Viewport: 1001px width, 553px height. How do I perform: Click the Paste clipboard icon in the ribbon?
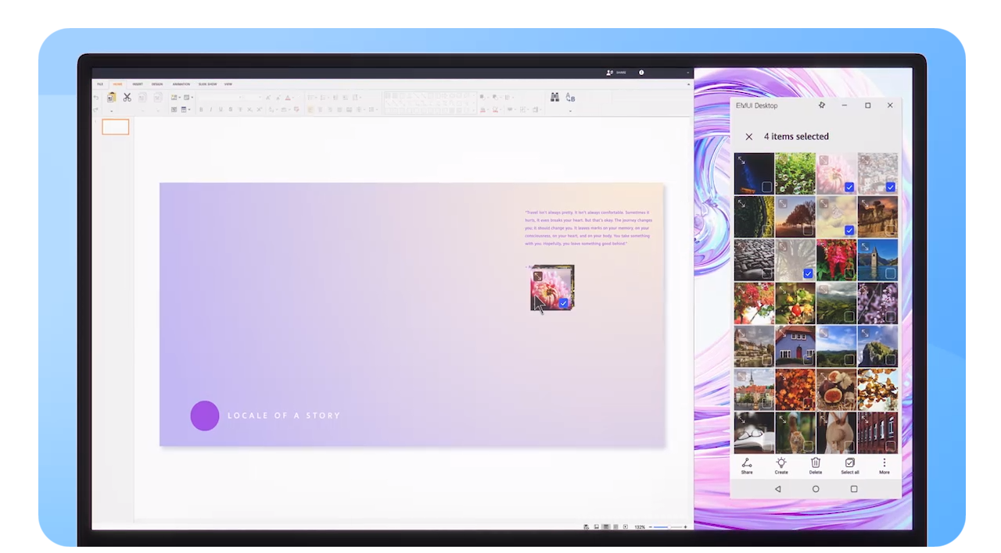point(112,97)
